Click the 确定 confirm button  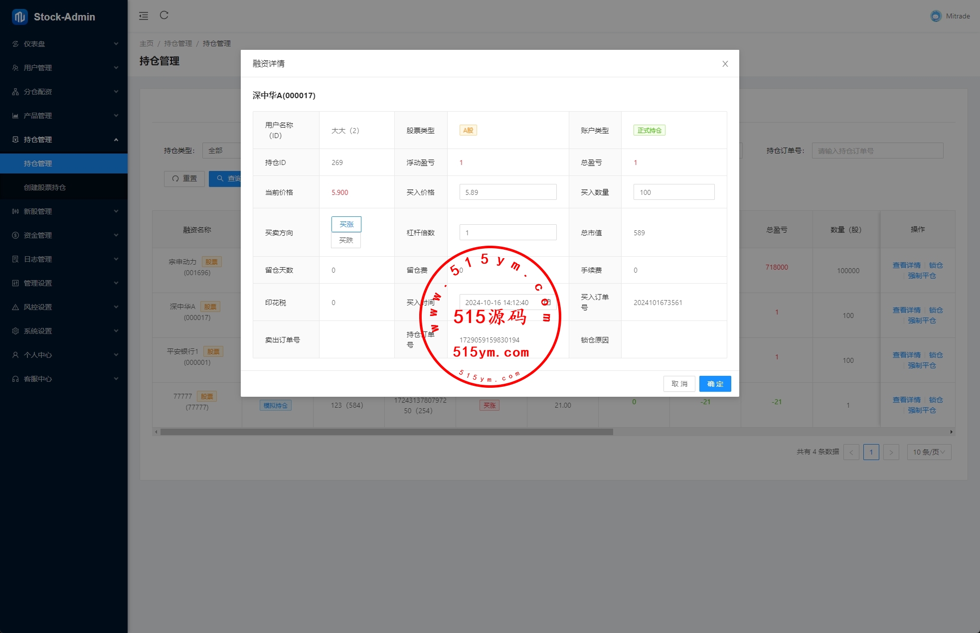[715, 384]
